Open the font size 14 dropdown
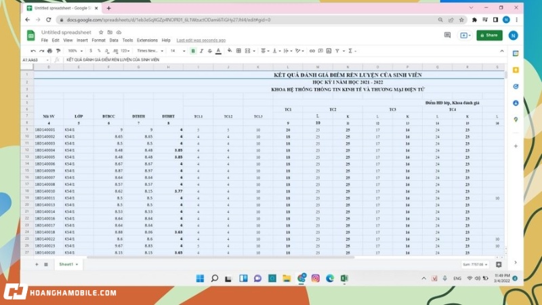 coord(178,51)
